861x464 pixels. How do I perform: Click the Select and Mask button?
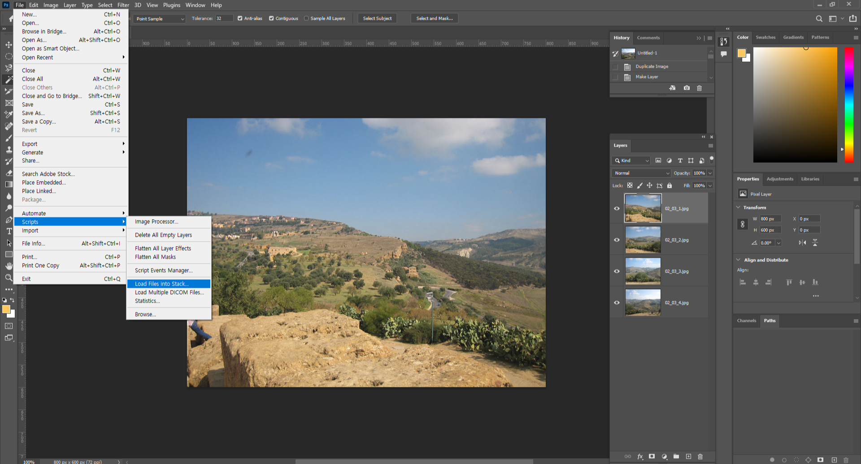pos(435,18)
